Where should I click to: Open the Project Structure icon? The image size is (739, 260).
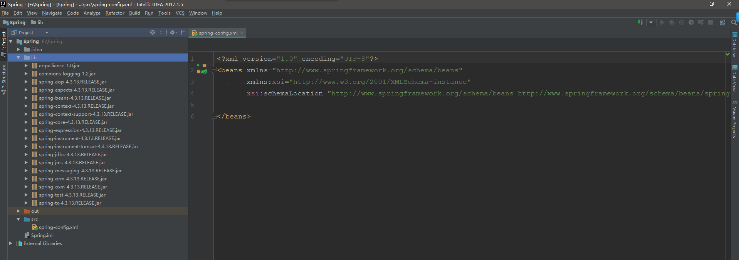(x=722, y=22)
